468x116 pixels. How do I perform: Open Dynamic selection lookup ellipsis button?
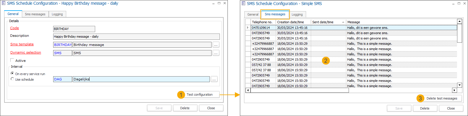tap(216, 53)
